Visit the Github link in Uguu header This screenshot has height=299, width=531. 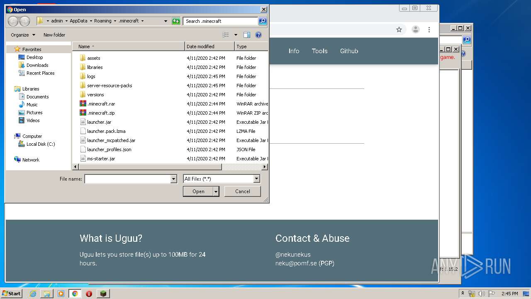click(x=349, y=51)
